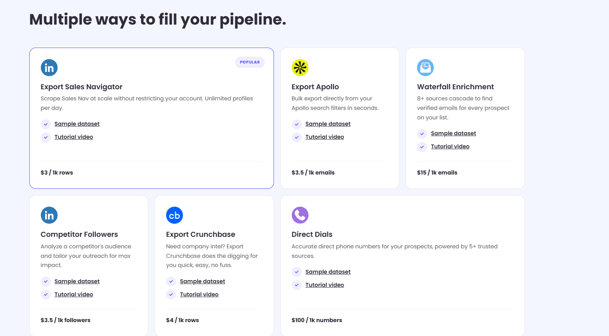609x336 pixels.
Task: Open Direct Dials Sample dataset link
Action: pyautogui.click(x=328, y=272)
